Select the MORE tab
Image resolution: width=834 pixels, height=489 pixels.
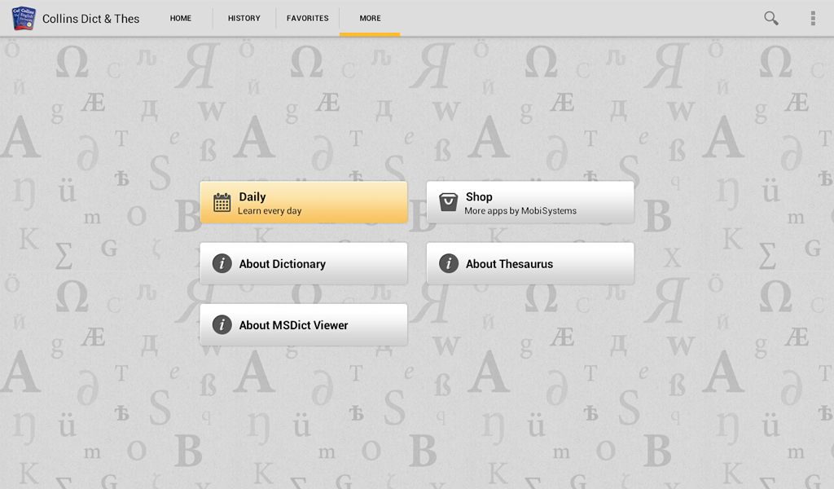[x=370, y=18]
